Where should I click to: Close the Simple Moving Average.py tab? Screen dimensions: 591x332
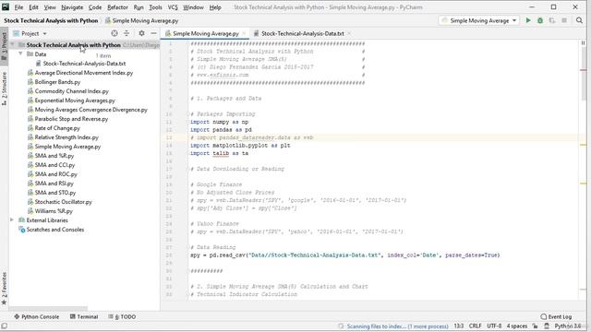pyautogui.click(x=244, y=33)
